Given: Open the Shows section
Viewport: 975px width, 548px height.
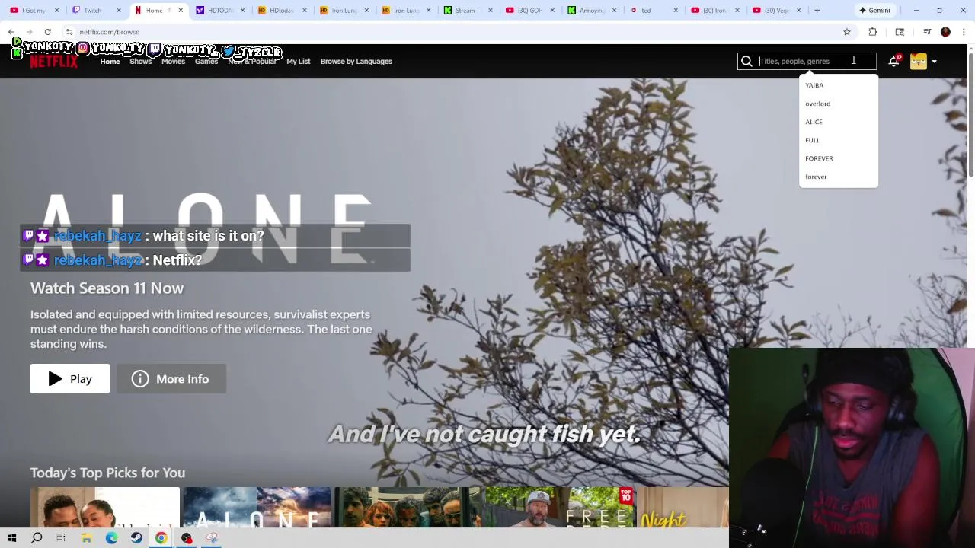Looking at the screenshot, I should click(x=140, y=62).
